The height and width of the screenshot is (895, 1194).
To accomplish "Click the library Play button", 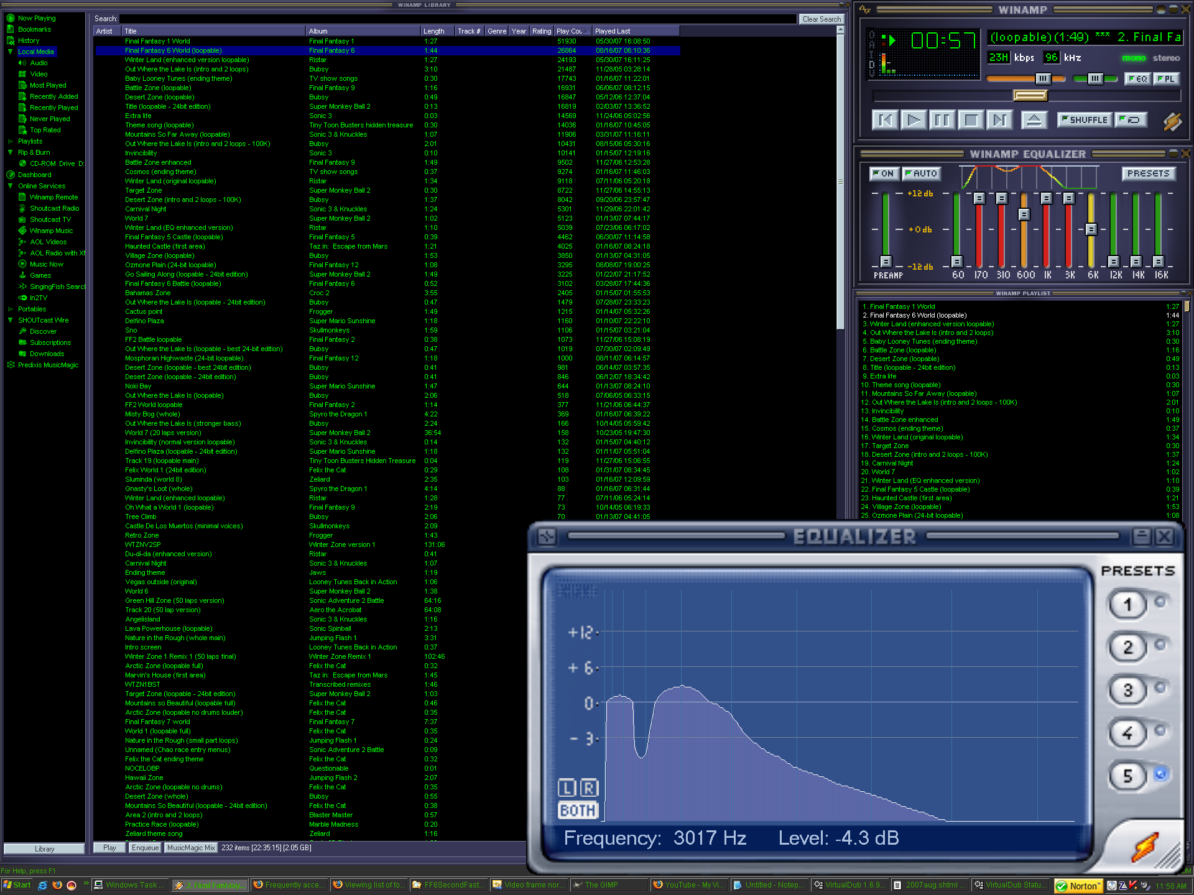I will click(109, 848).
